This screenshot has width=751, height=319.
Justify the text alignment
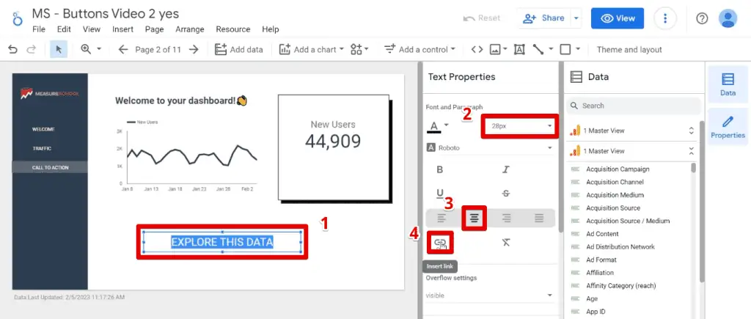539,218
